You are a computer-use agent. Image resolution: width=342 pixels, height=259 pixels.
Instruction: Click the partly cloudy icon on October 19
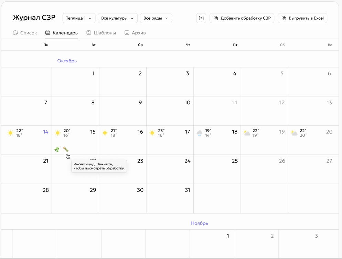[x=247, y=133]
